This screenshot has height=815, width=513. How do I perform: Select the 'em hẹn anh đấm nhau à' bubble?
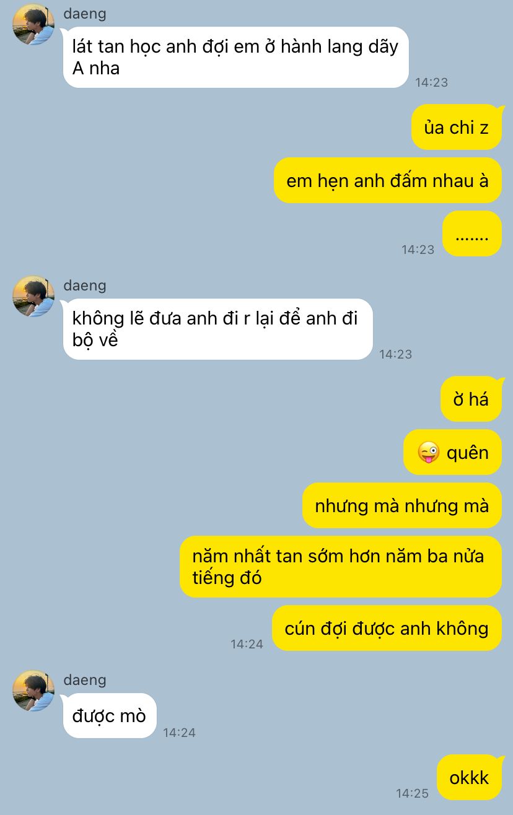pos(388,180)
